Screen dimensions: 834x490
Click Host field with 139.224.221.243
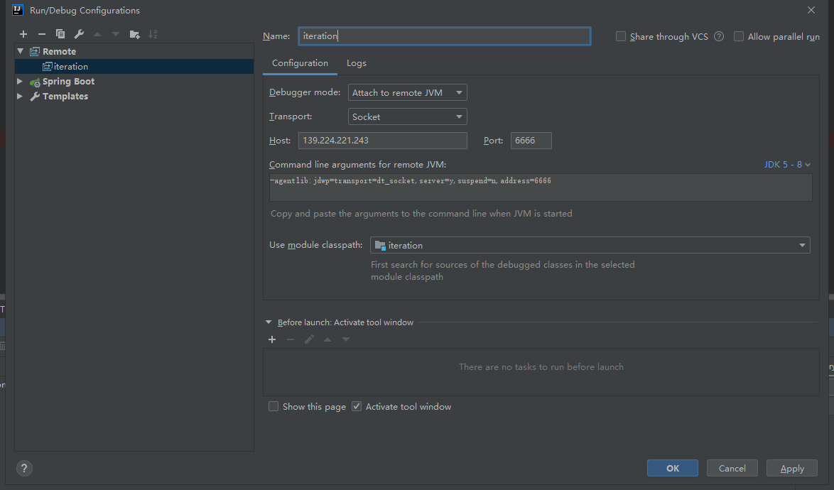382,141
